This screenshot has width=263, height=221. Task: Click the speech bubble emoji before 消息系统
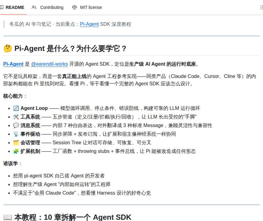(16, 126)
